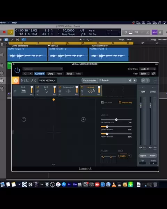The image size is (167, 209).
Task: Open the iZotope Nectar logo icon
Action: [16, 80]
